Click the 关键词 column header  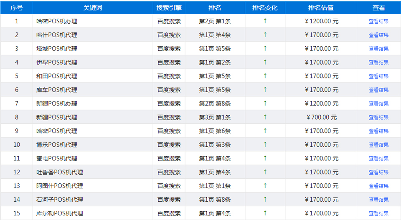pyautogui.click(x=93, y=8)
